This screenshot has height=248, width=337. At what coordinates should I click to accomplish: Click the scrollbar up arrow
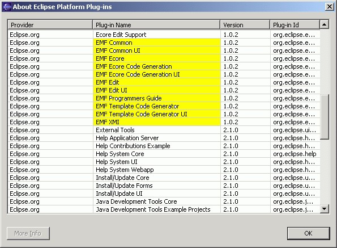[x=325, y=24]
